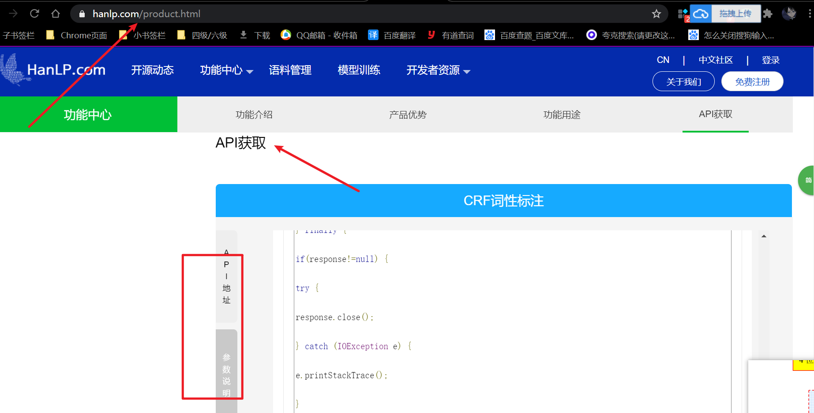This screenshot has height=413, width=814.
Task: Click the Chrome profile avatar
Action: (790, 13)
